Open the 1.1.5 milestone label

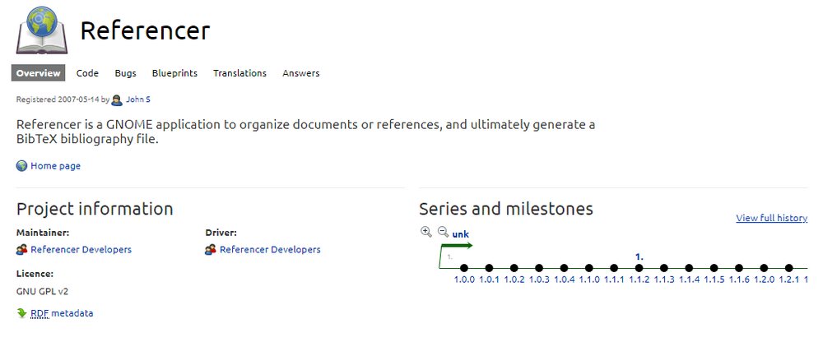point(714,280)
